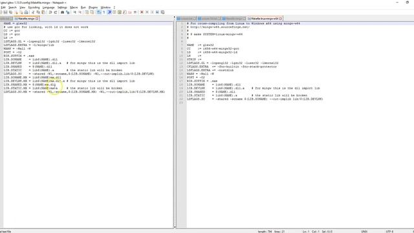The width and height of the screenshot is (414, 233).
Task: Click the '# $ make SYSTEM=linux-mingw-w64' comment line
Action: pyautogui.click(x=215, y=34)
